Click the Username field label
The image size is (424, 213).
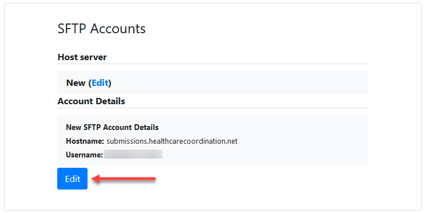84,155
